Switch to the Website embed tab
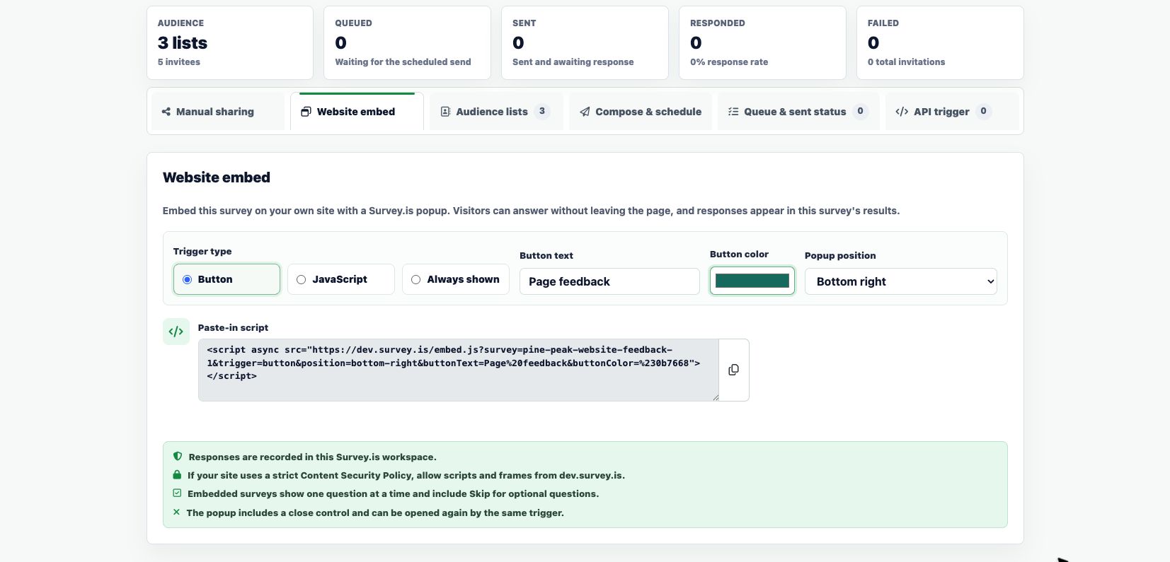Screen dimensions: 1170x562 [357, 112]
